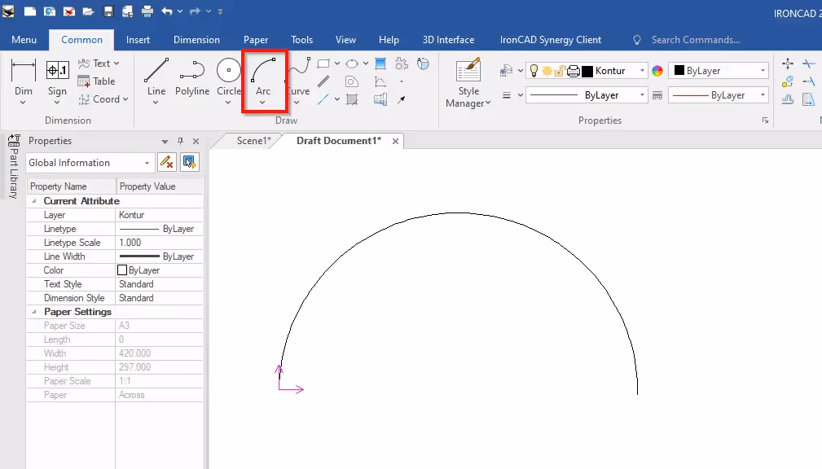Toggle layer print printer icon

[574, 71]
